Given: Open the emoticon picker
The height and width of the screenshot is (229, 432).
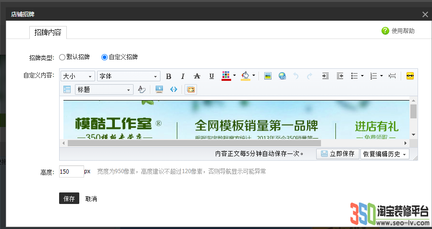Looking at the screenshot, I should coord(410,76).
